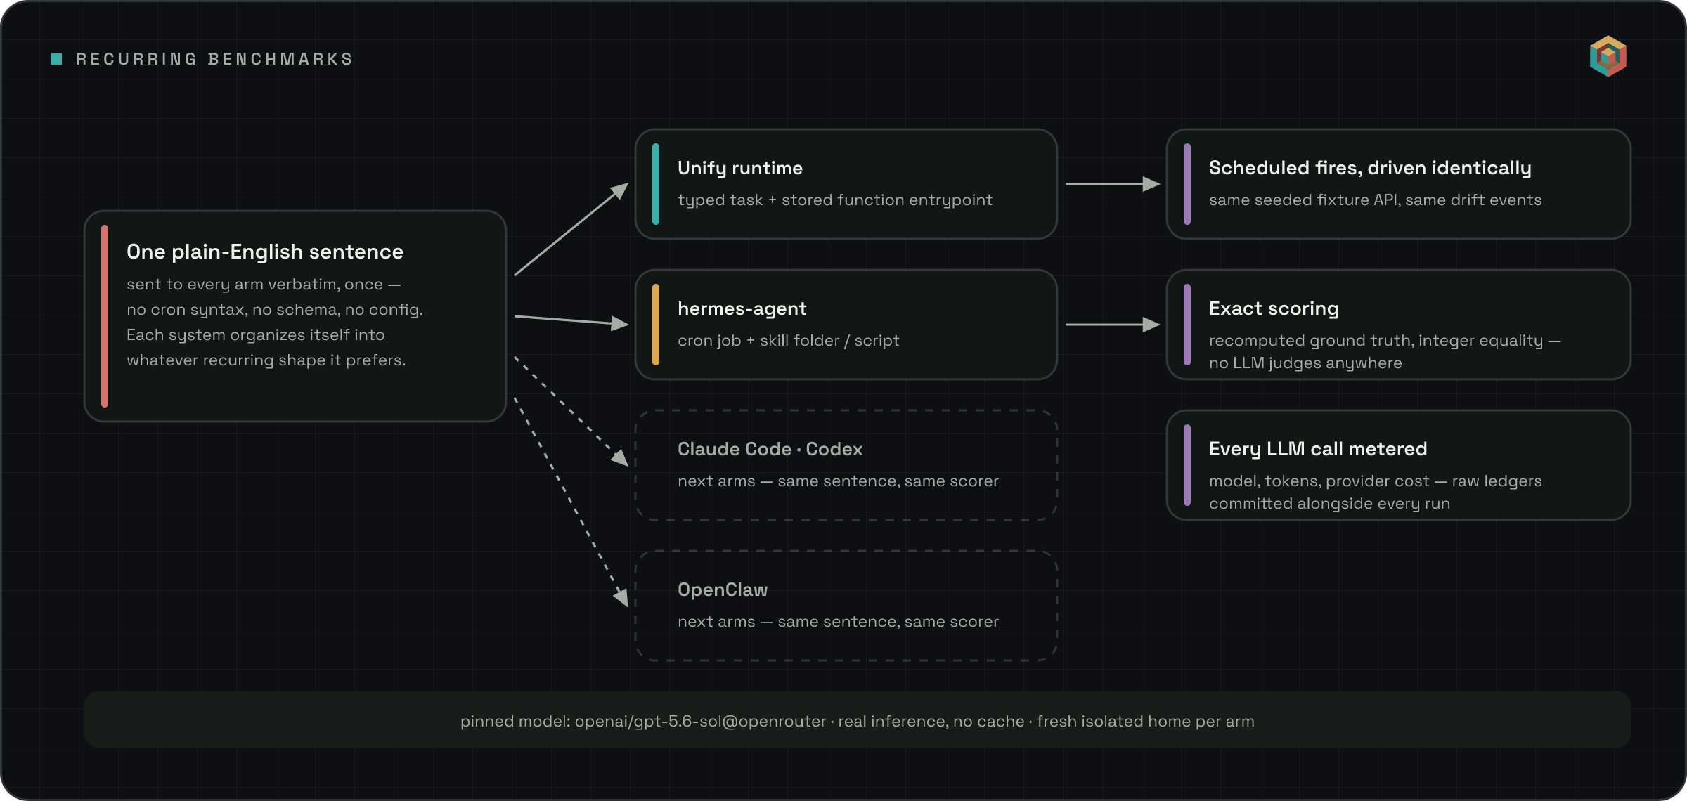1687x801 pixels.
Task: Click 'sent to every arm verbatim, once' line
Action: click(x=264, y=285)
